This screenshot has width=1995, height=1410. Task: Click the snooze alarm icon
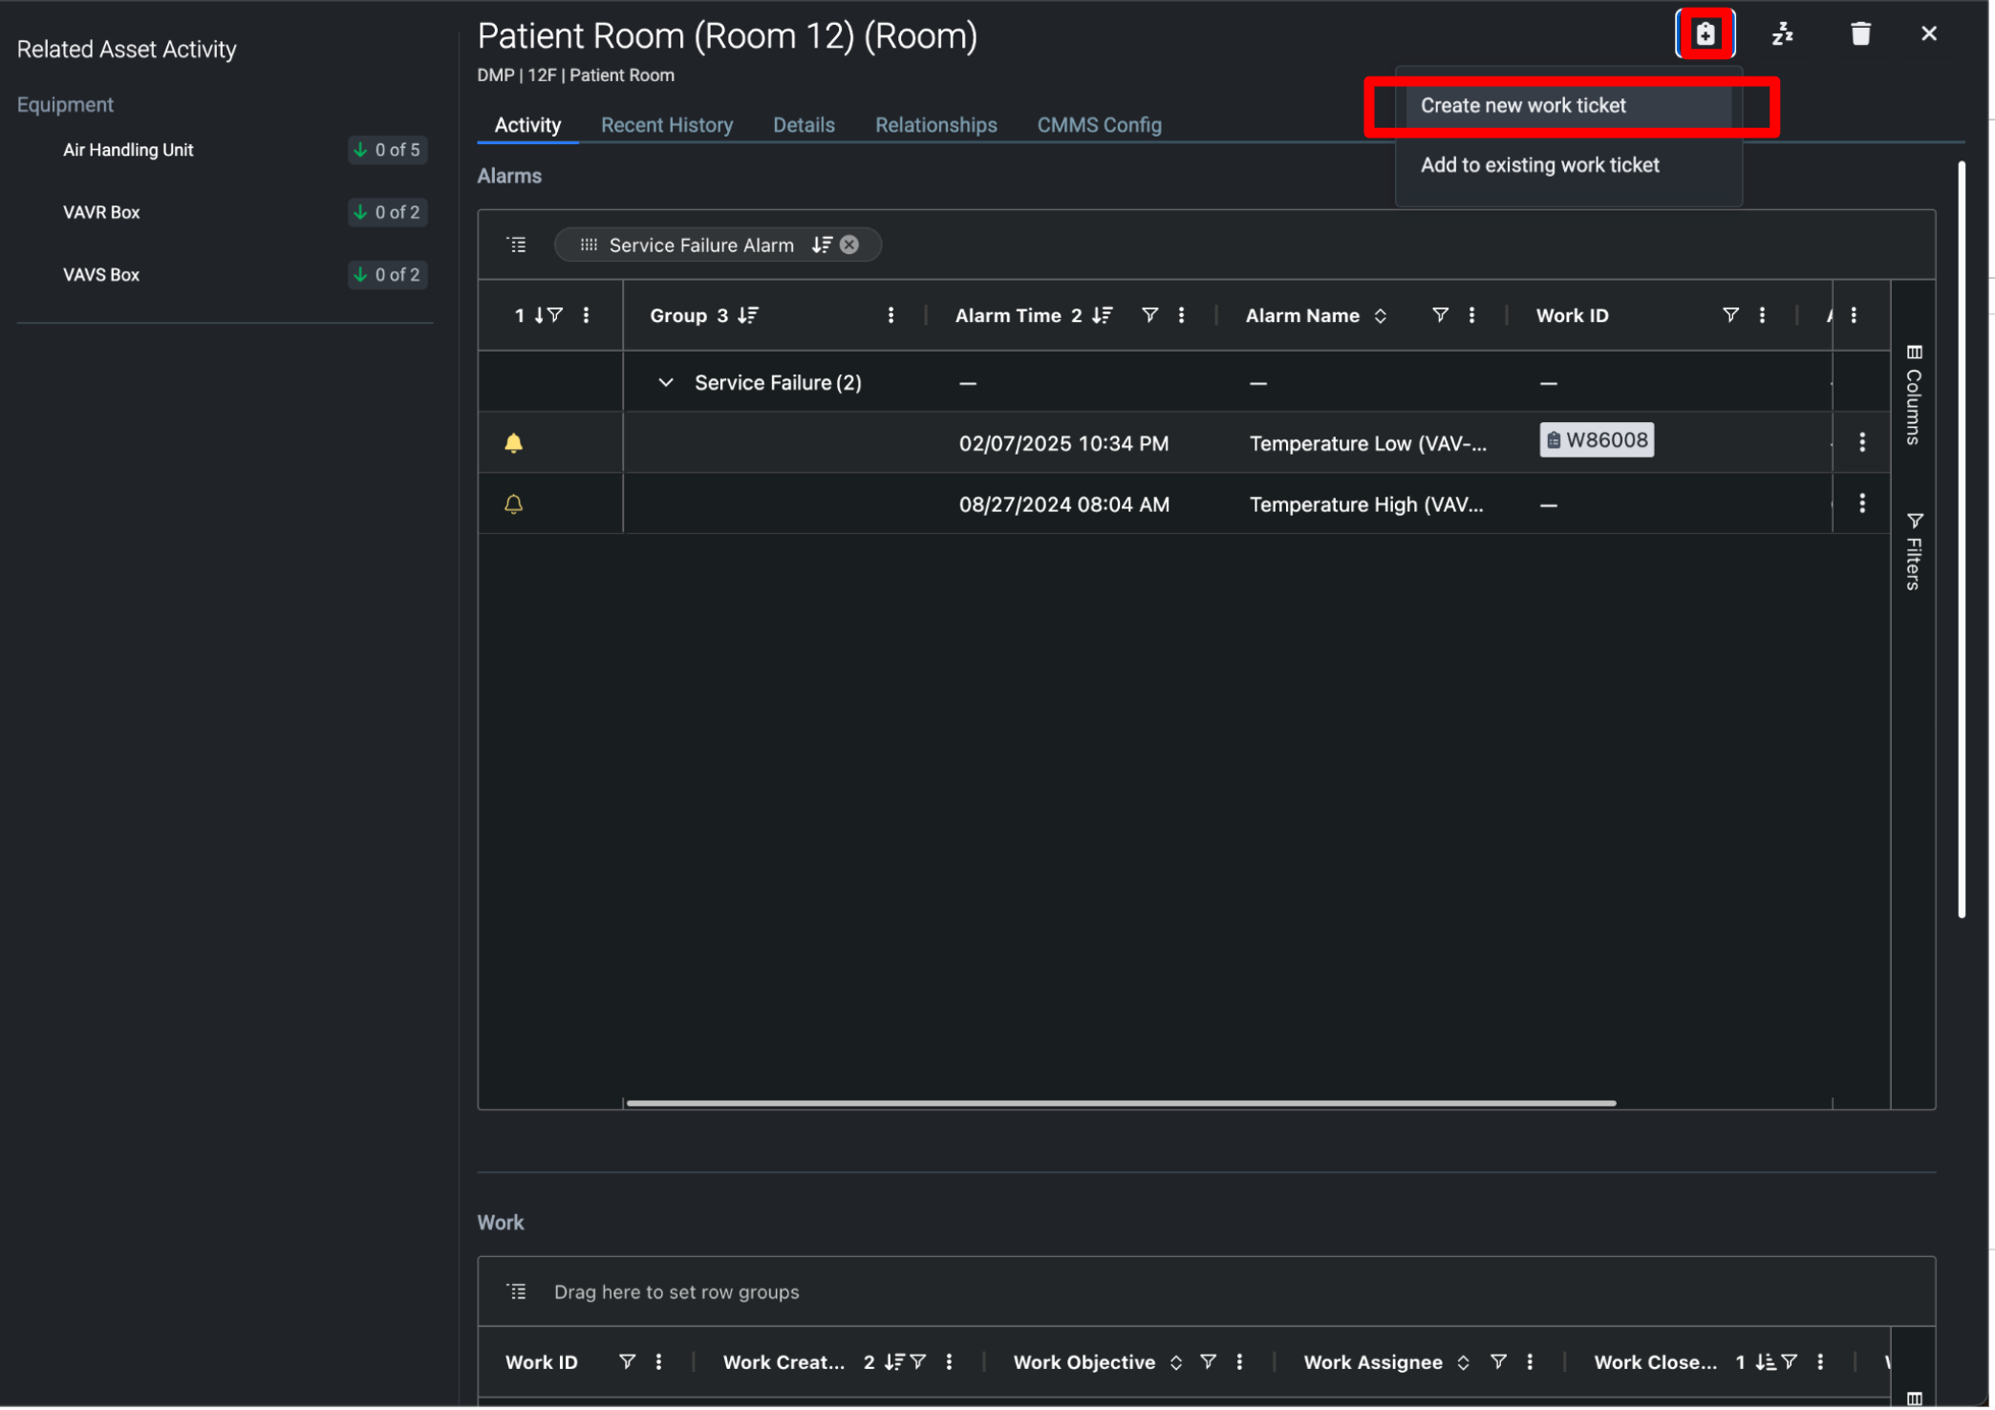[1782, 34]
